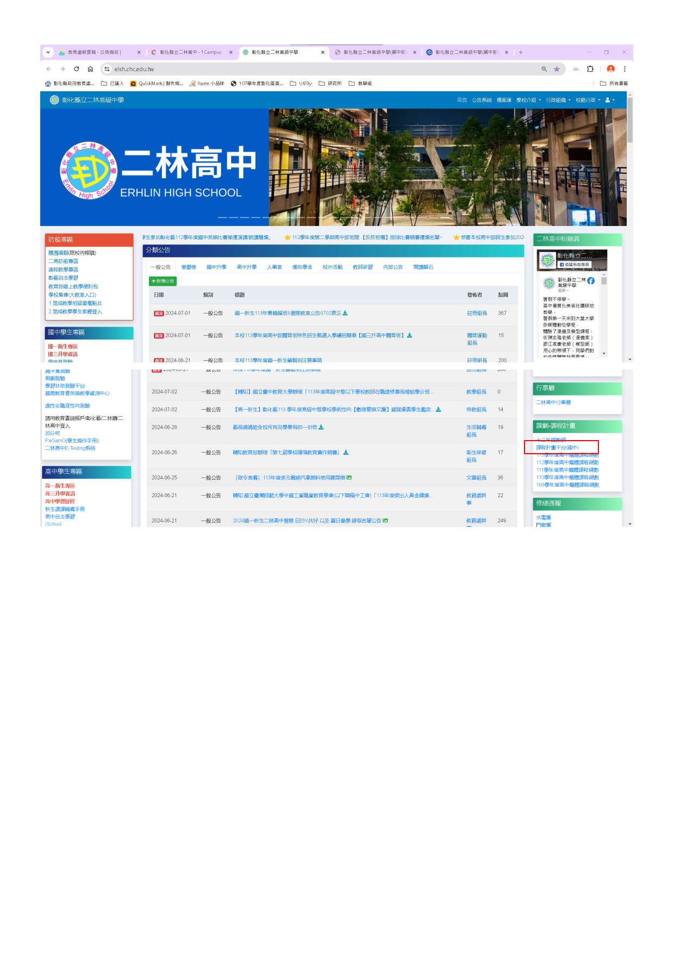Open the Chrome profile avatar
Viewport: 674px width, 953px height.
tap(610, 69)
